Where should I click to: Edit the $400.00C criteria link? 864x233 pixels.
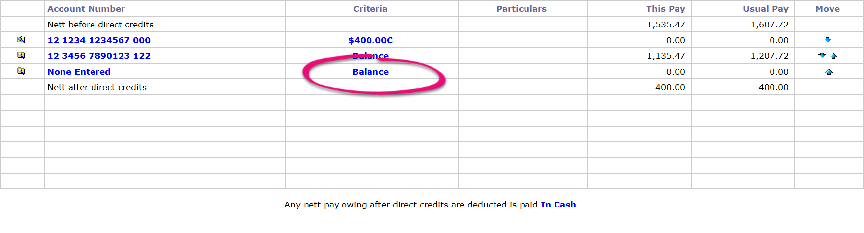click(370, 40)
